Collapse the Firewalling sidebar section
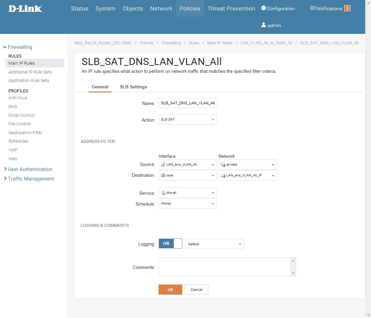 tap(20, 47)
